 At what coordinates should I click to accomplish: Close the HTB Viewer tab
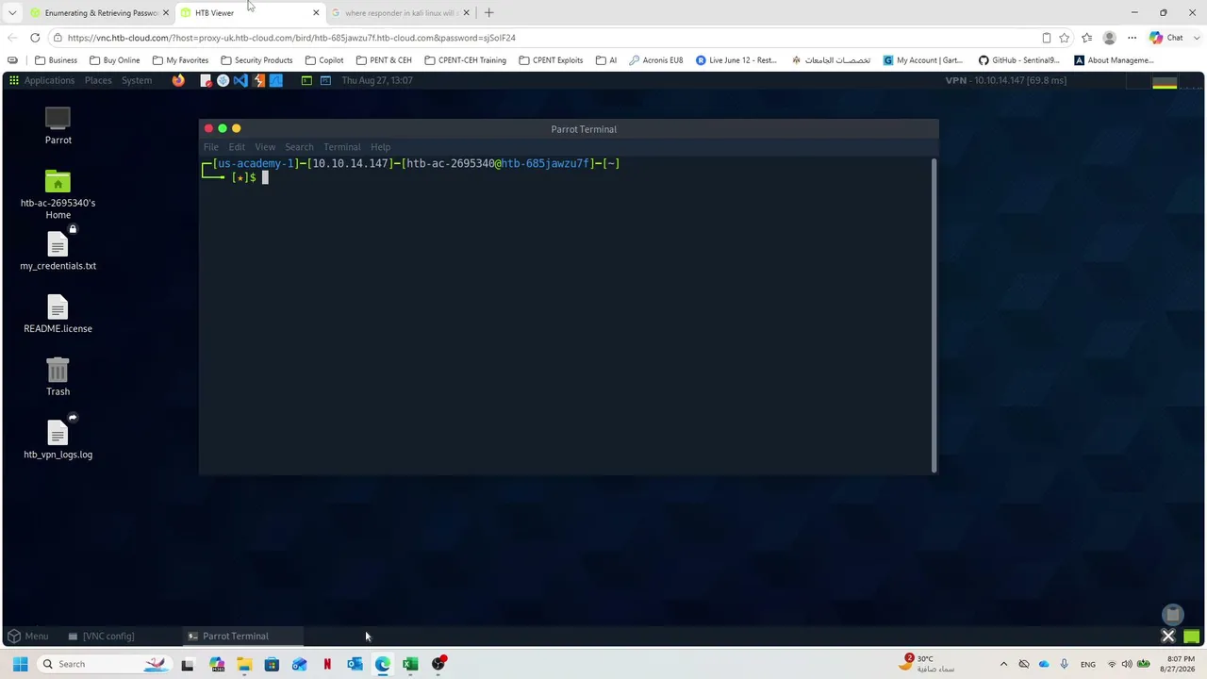(316, 13)
